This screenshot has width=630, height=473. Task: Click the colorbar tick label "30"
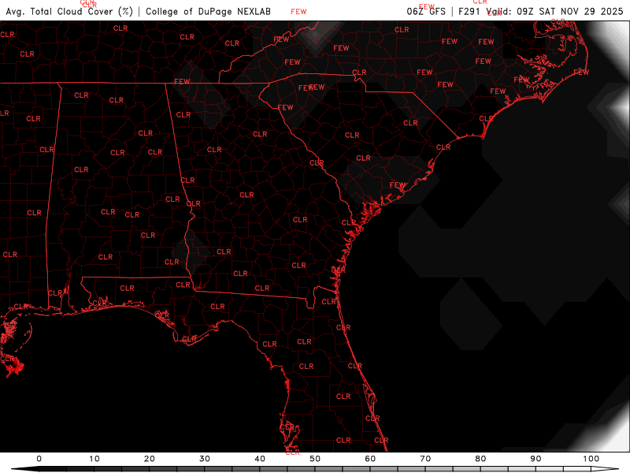[205, 459]
